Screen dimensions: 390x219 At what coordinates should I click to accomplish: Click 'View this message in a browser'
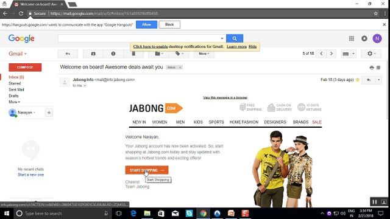pyautogui.click(x=225, y=97)
